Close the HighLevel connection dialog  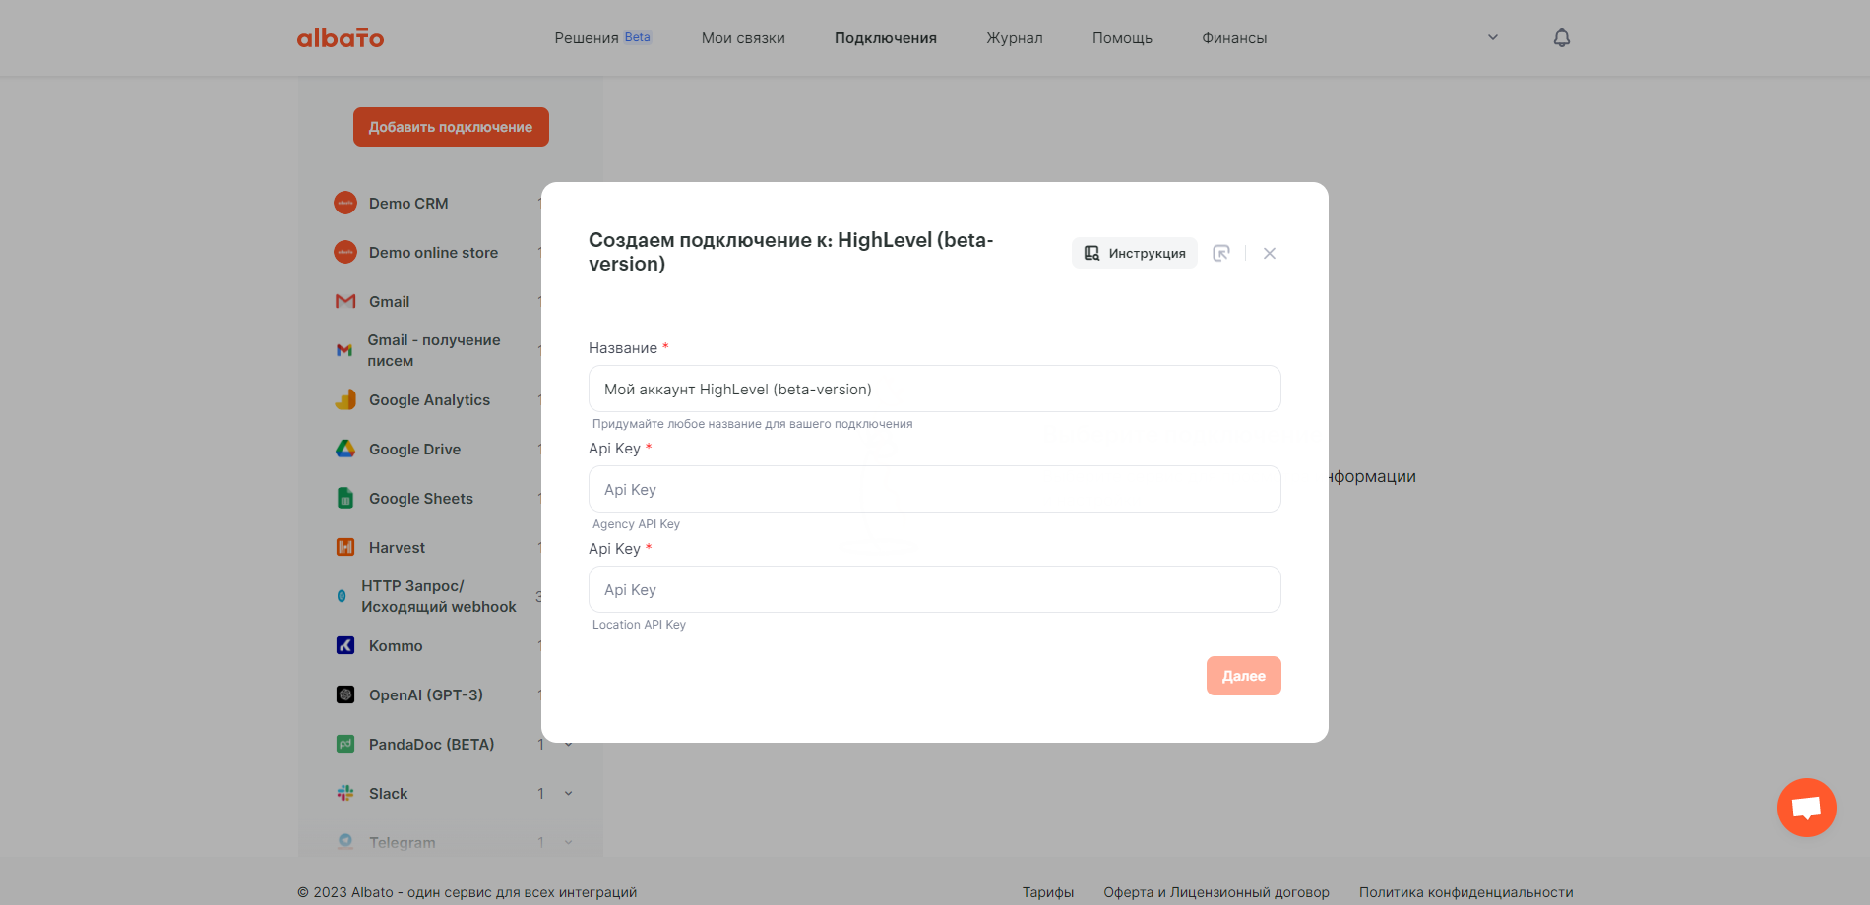[x=1270, y=253]
